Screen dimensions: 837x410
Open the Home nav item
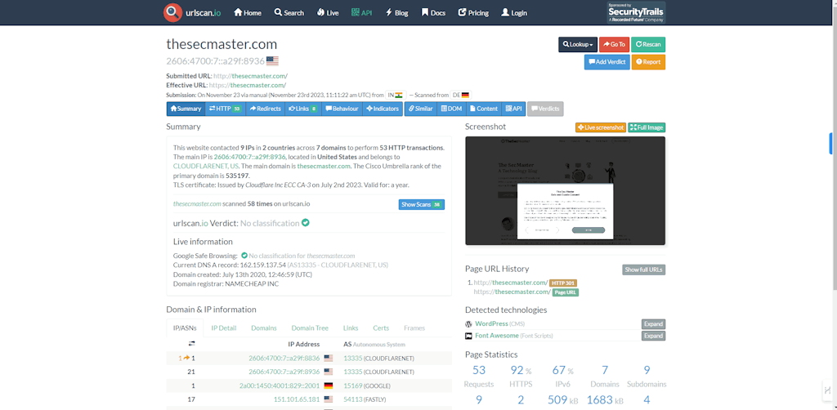coord(248,13)
